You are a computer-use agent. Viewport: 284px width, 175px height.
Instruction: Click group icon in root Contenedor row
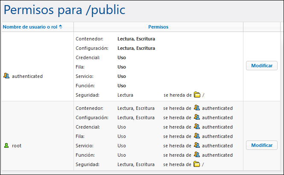[x=197, y=108]
